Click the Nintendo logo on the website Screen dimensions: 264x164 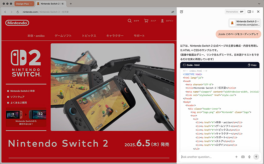17,23
